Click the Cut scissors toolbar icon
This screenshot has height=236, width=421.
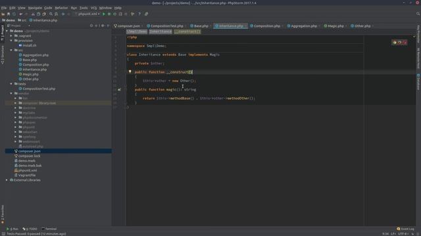33,14
